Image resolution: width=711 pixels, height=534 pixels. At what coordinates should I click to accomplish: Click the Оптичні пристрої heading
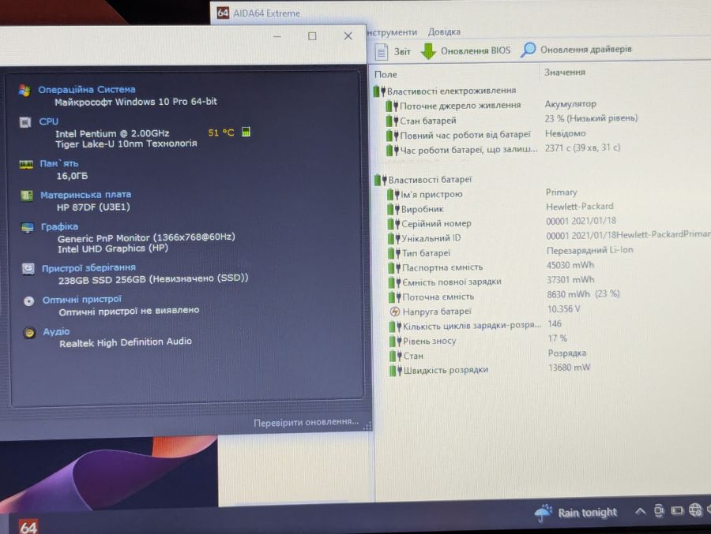(x=82, y=300)
